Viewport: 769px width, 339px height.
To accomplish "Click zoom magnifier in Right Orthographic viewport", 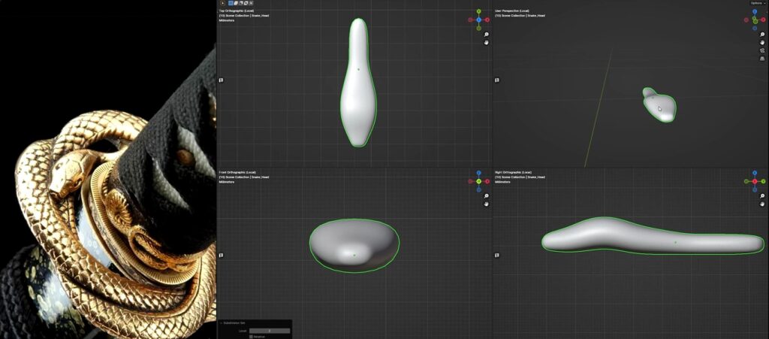I will pyautogui.click(x=763, y=196).
